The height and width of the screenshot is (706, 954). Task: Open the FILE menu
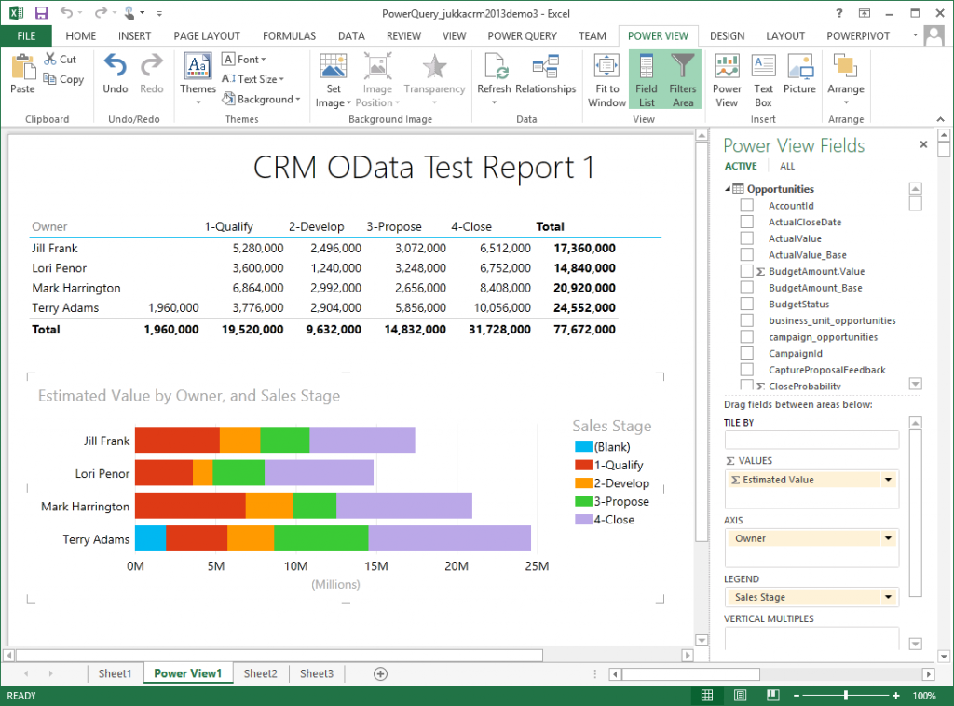(26, 36)
